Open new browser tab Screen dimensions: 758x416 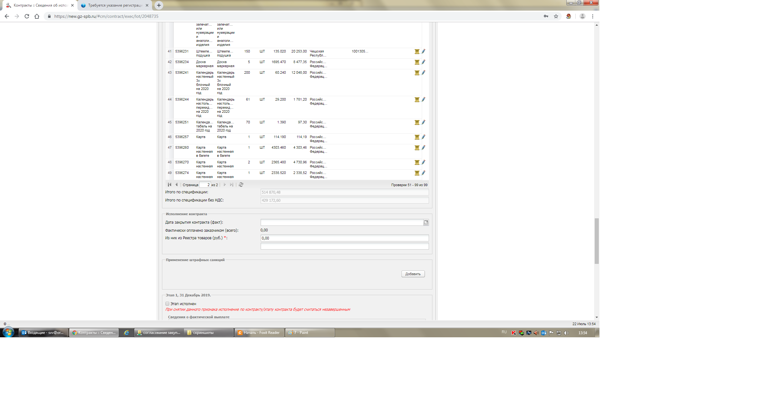(x=159, y=5)
